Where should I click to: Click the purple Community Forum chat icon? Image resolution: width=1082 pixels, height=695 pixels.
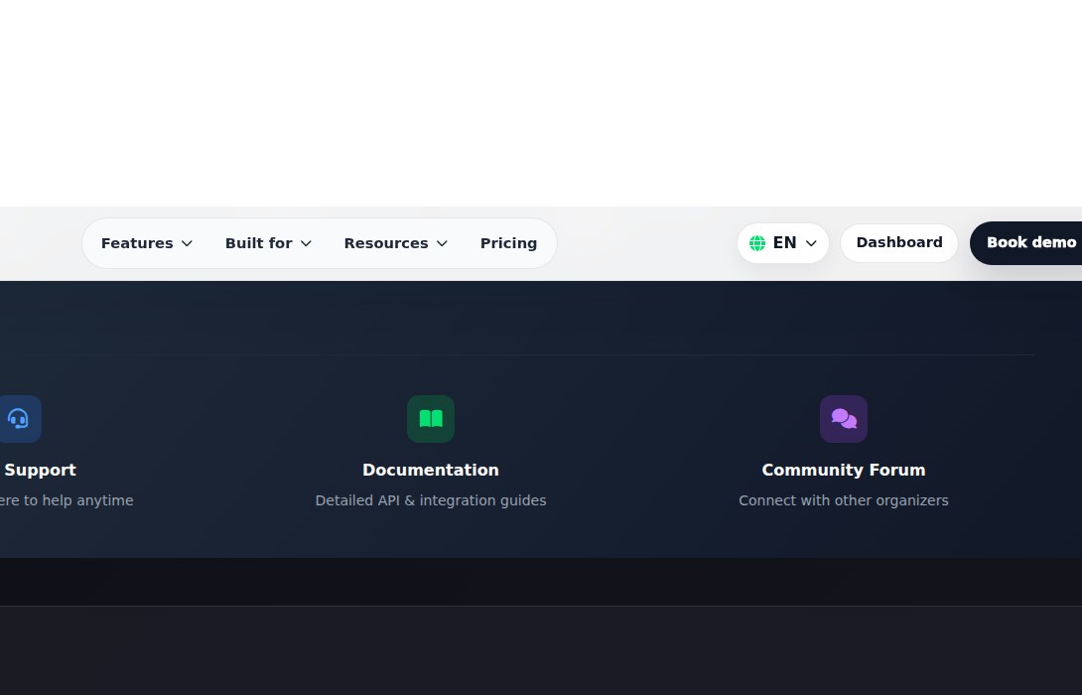click(x=843, y=419)
